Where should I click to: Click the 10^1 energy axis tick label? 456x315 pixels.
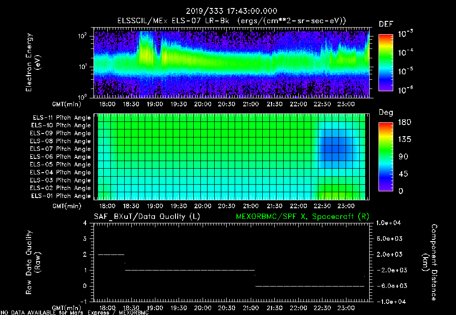[82, 67]
